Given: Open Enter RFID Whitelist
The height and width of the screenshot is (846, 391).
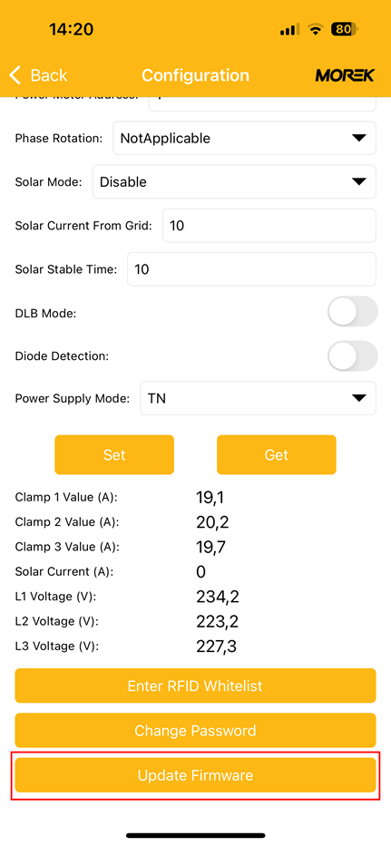Looking at the screenshot, I should click(196, 686).
